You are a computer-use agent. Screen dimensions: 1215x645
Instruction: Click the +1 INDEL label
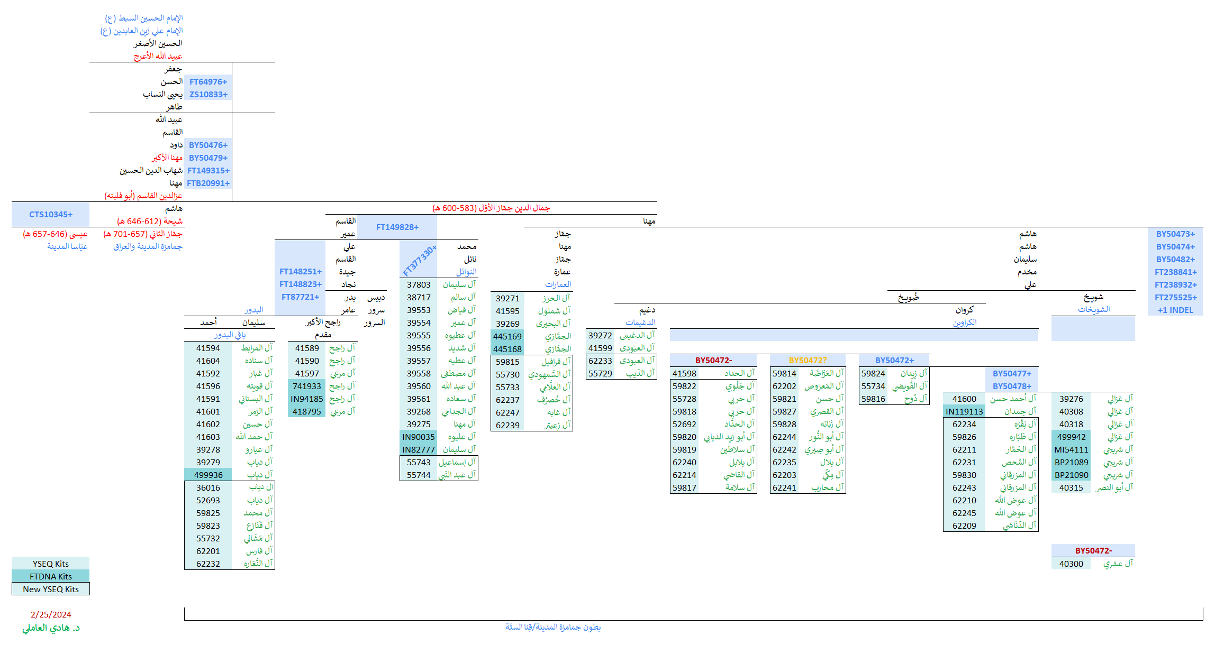[1175, 310]
